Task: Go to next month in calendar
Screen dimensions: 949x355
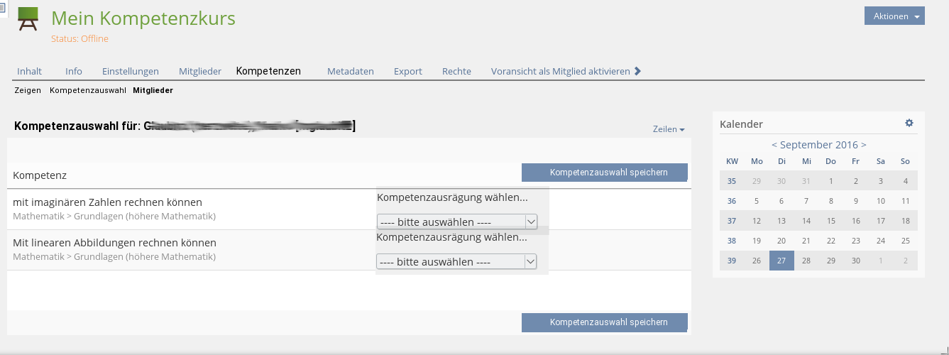Action: 863,145
